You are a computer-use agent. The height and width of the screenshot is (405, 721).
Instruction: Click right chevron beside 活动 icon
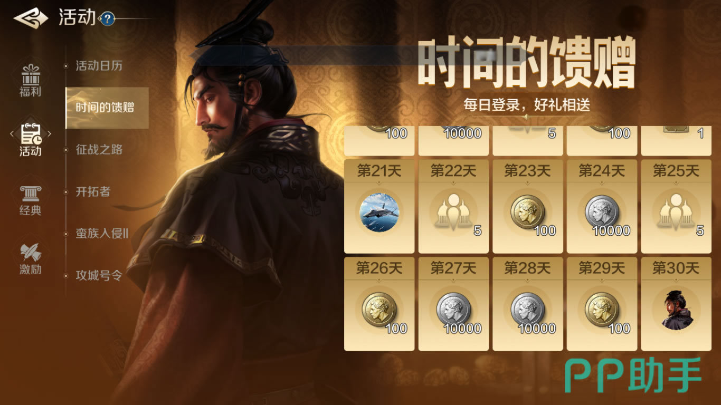(x=49, y=134)
